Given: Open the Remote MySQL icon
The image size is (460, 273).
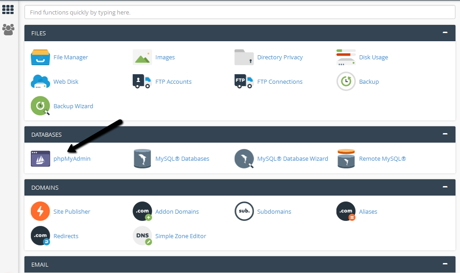Looking at the screenshot, I should pos(346,159).
